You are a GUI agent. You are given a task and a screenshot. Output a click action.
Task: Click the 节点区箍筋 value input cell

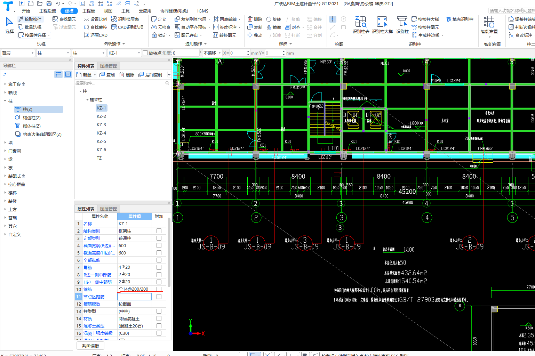[x=135, y=297]
